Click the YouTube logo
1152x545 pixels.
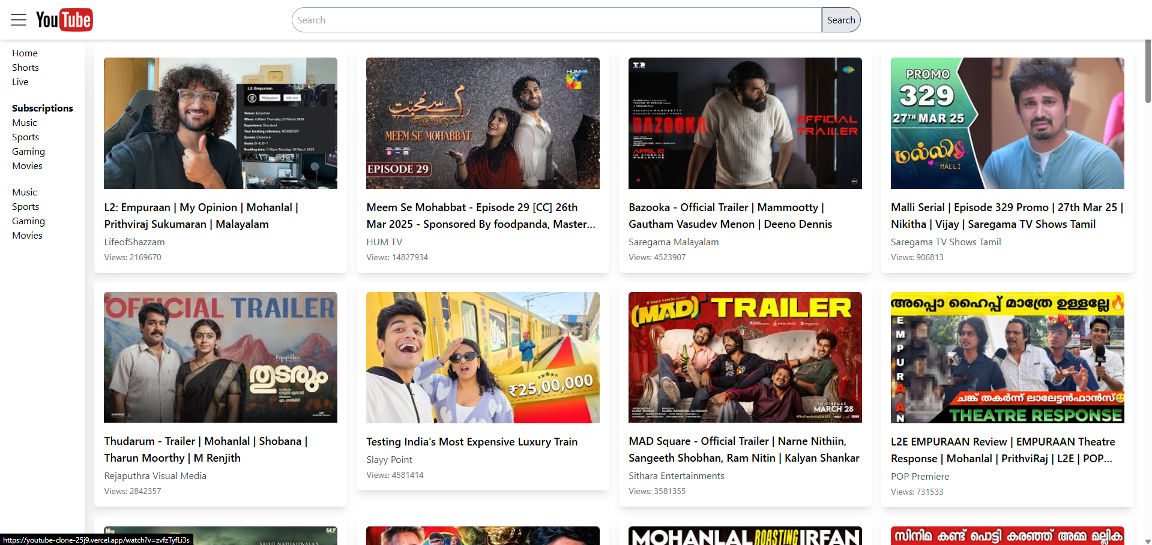(64, 20)
